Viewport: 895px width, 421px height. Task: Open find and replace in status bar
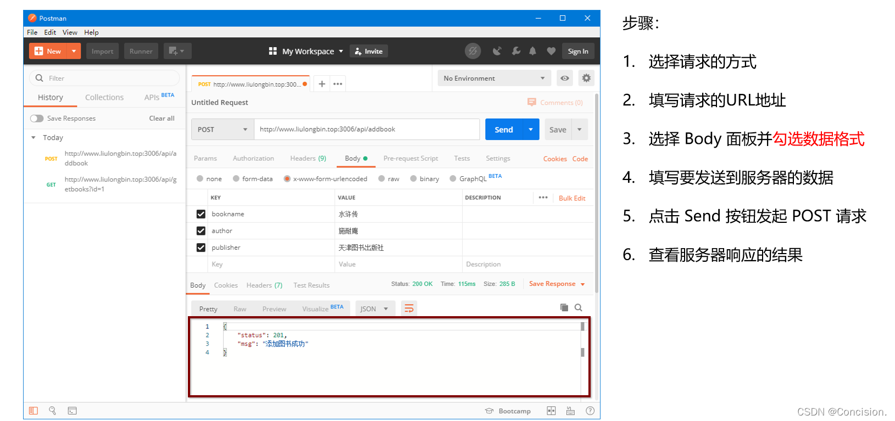[53, 411]
